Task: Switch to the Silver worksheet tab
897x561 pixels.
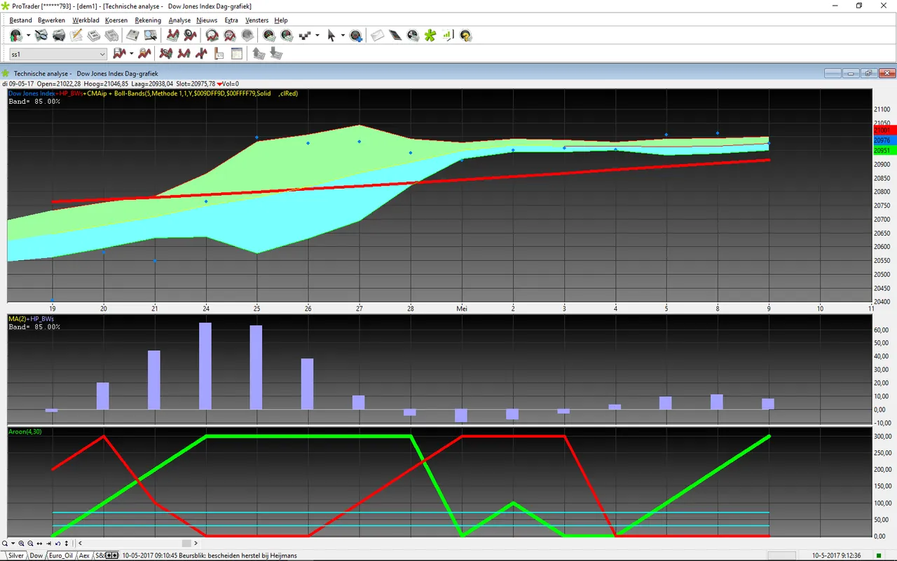Action: pos(15,555)
